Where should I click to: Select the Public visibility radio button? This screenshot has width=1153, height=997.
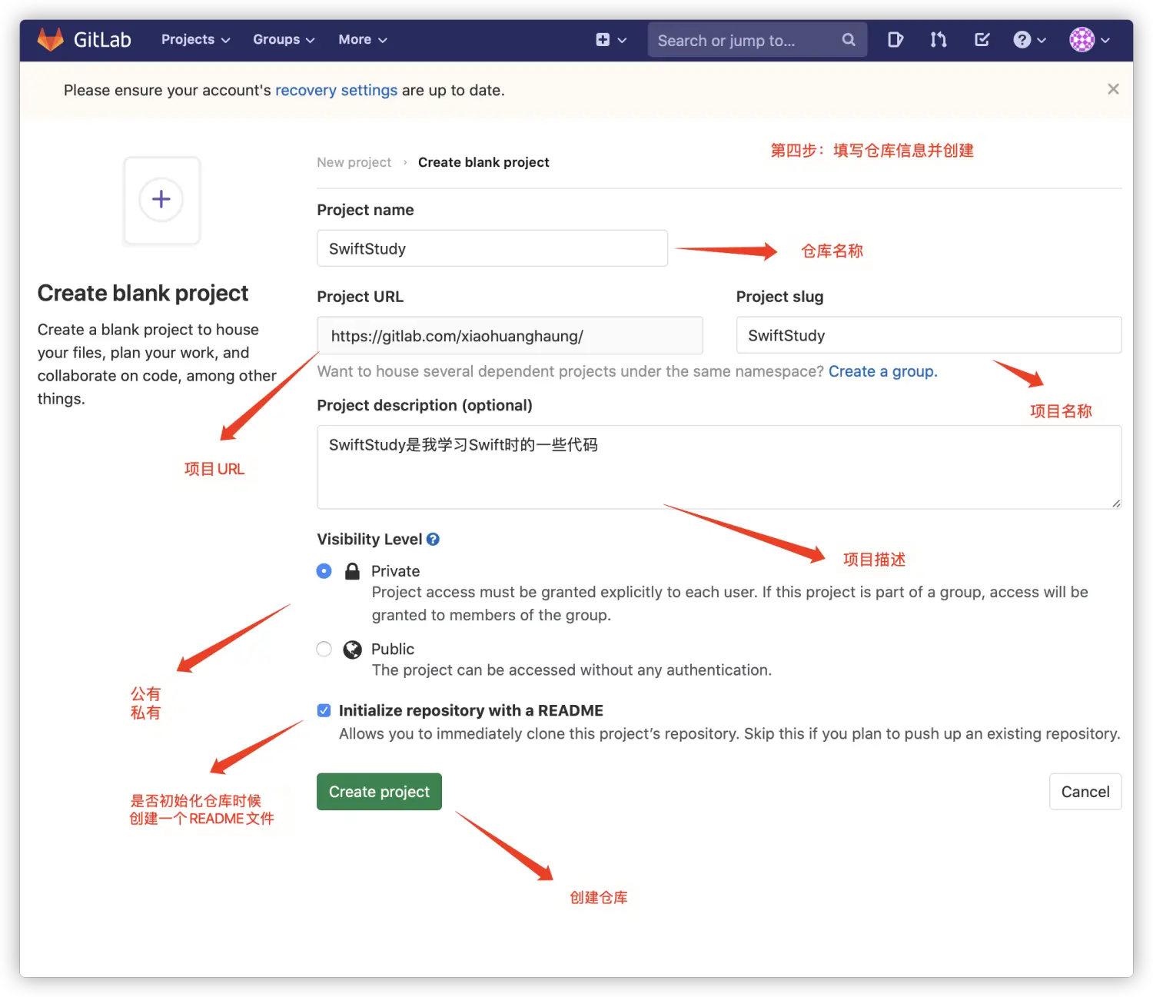click(x=324, y=650)
